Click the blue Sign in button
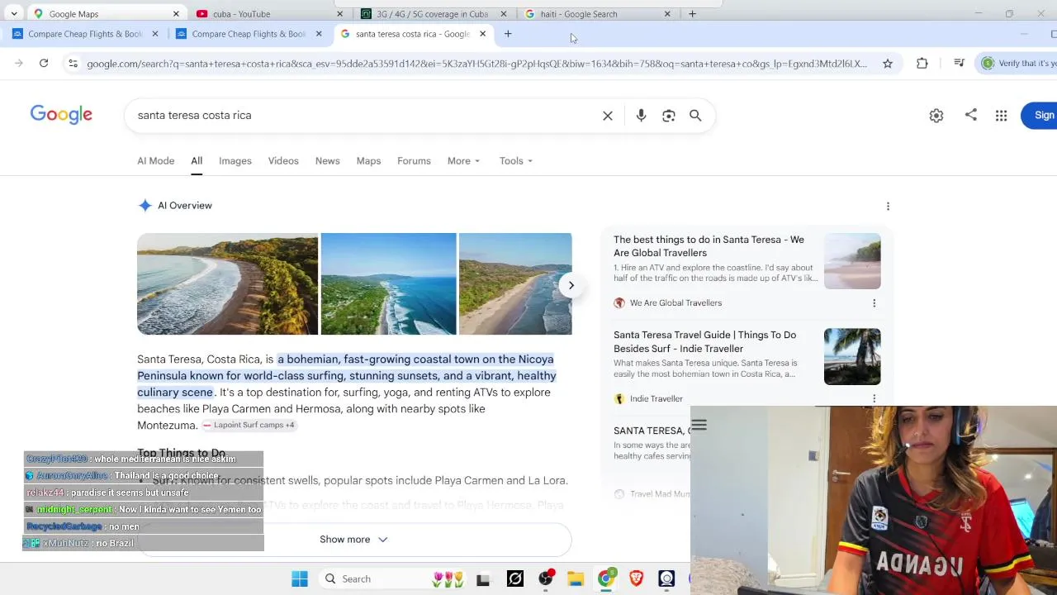This screenshot has height=595, width=1057. coord(1040,116)
